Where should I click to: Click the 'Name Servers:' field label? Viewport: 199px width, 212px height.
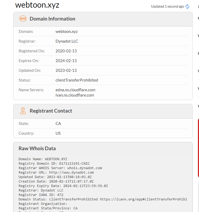point(31,90)
